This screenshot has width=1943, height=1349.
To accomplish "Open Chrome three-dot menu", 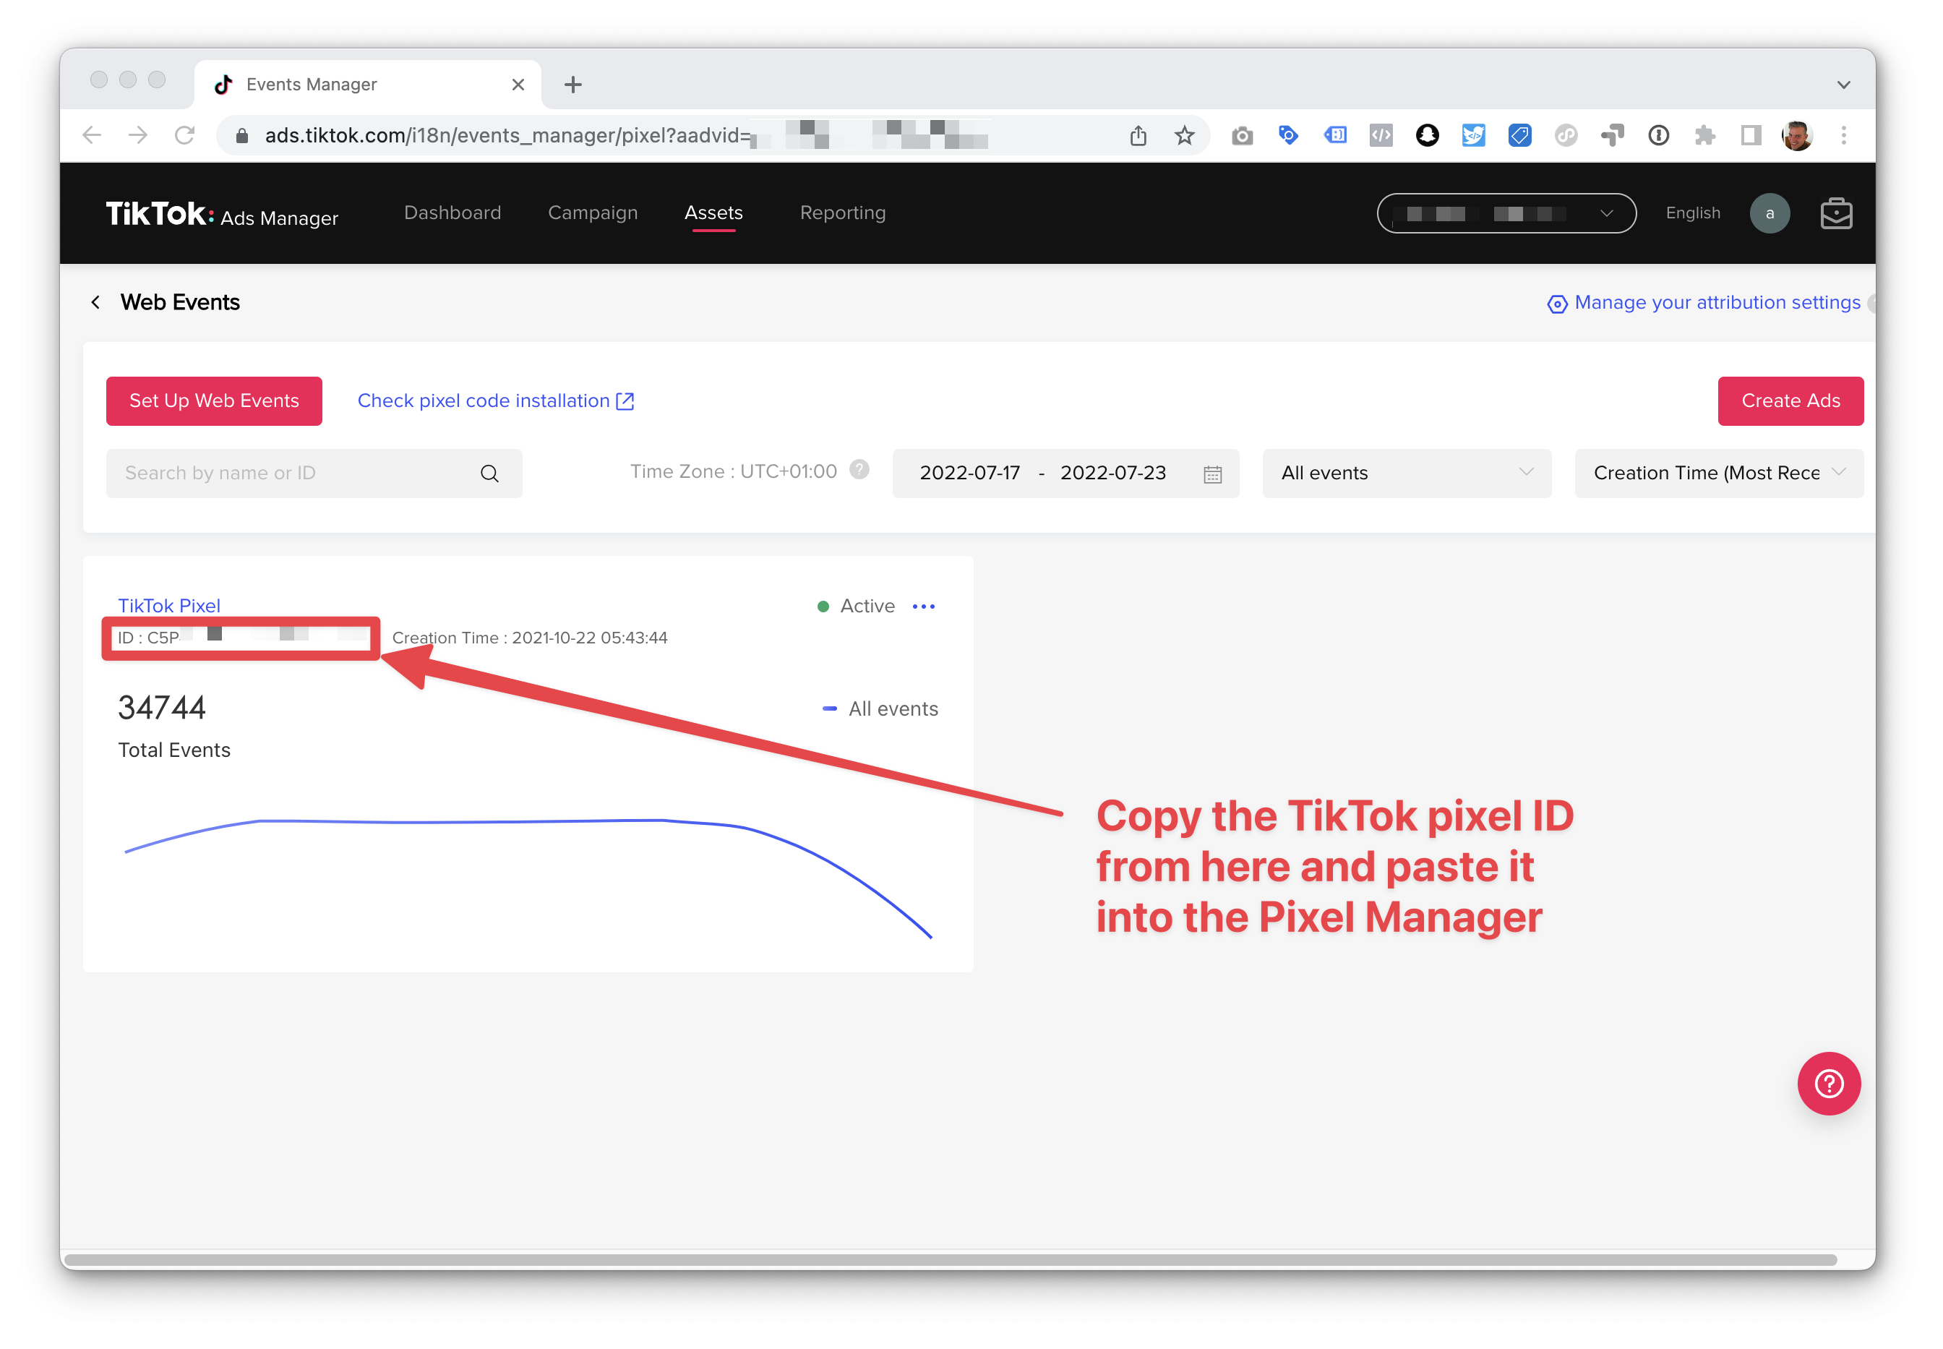I will tap(1843, 135).
